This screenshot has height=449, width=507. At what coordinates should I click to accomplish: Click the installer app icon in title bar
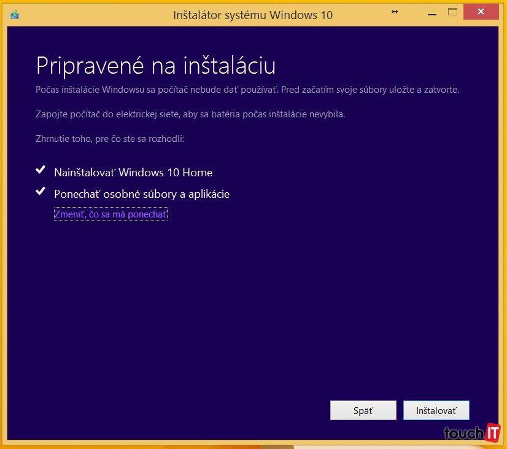point(15,14)
